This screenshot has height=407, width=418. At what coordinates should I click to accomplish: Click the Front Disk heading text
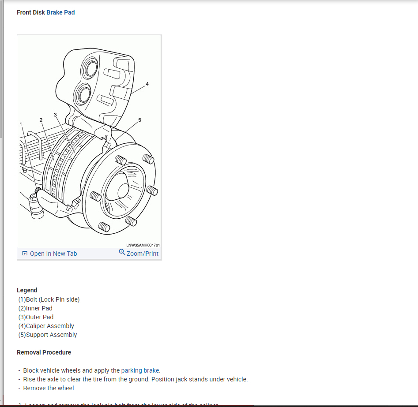coord(30,12)
